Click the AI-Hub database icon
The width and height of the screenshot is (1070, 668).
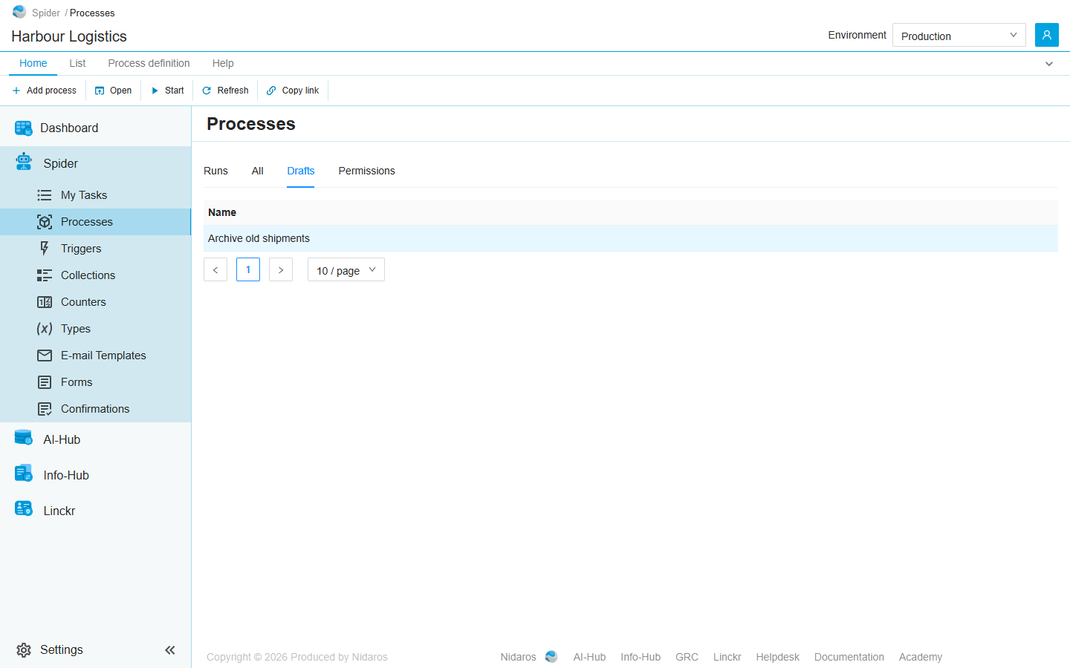[x=24, y=438]
